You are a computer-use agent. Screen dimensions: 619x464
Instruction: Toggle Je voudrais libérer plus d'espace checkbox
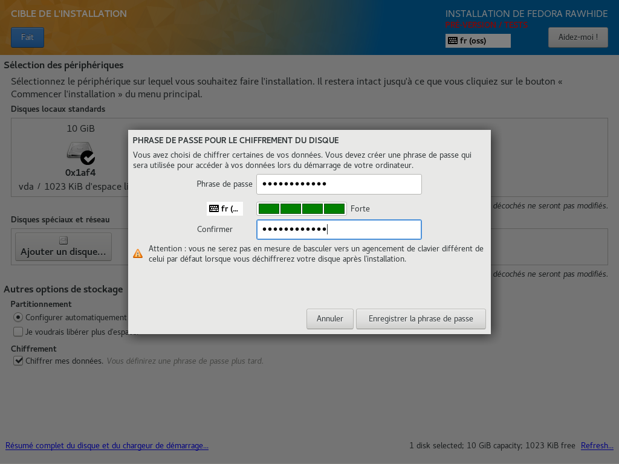pyautogui.click(x=18, y=332)
